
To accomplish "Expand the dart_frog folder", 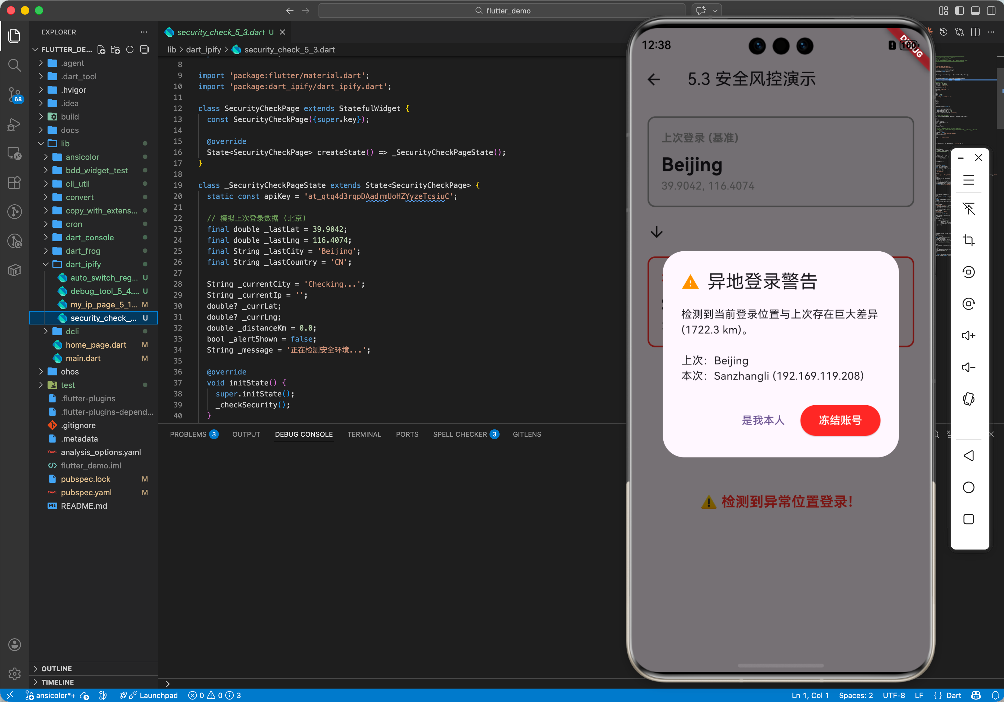I will point(83,251).
